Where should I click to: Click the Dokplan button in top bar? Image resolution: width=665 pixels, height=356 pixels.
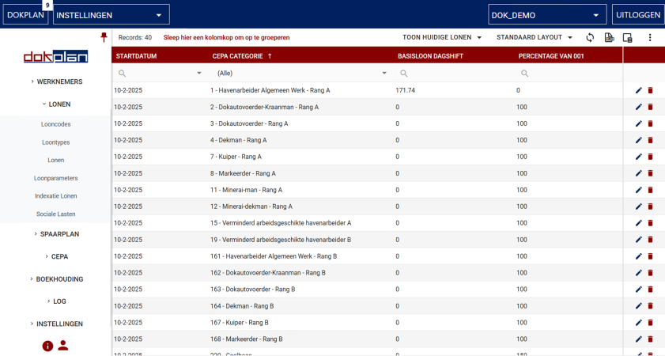point(25,14)
